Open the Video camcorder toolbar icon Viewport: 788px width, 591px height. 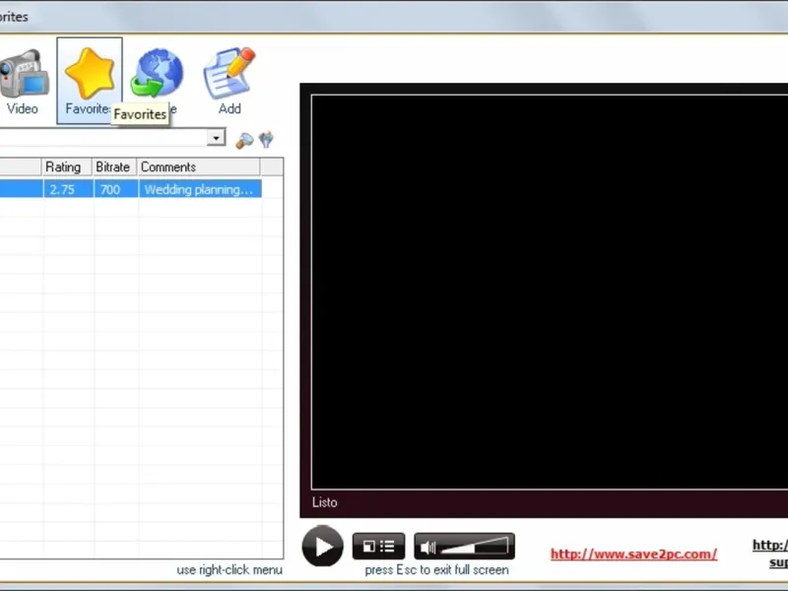(x=23, y=75)
